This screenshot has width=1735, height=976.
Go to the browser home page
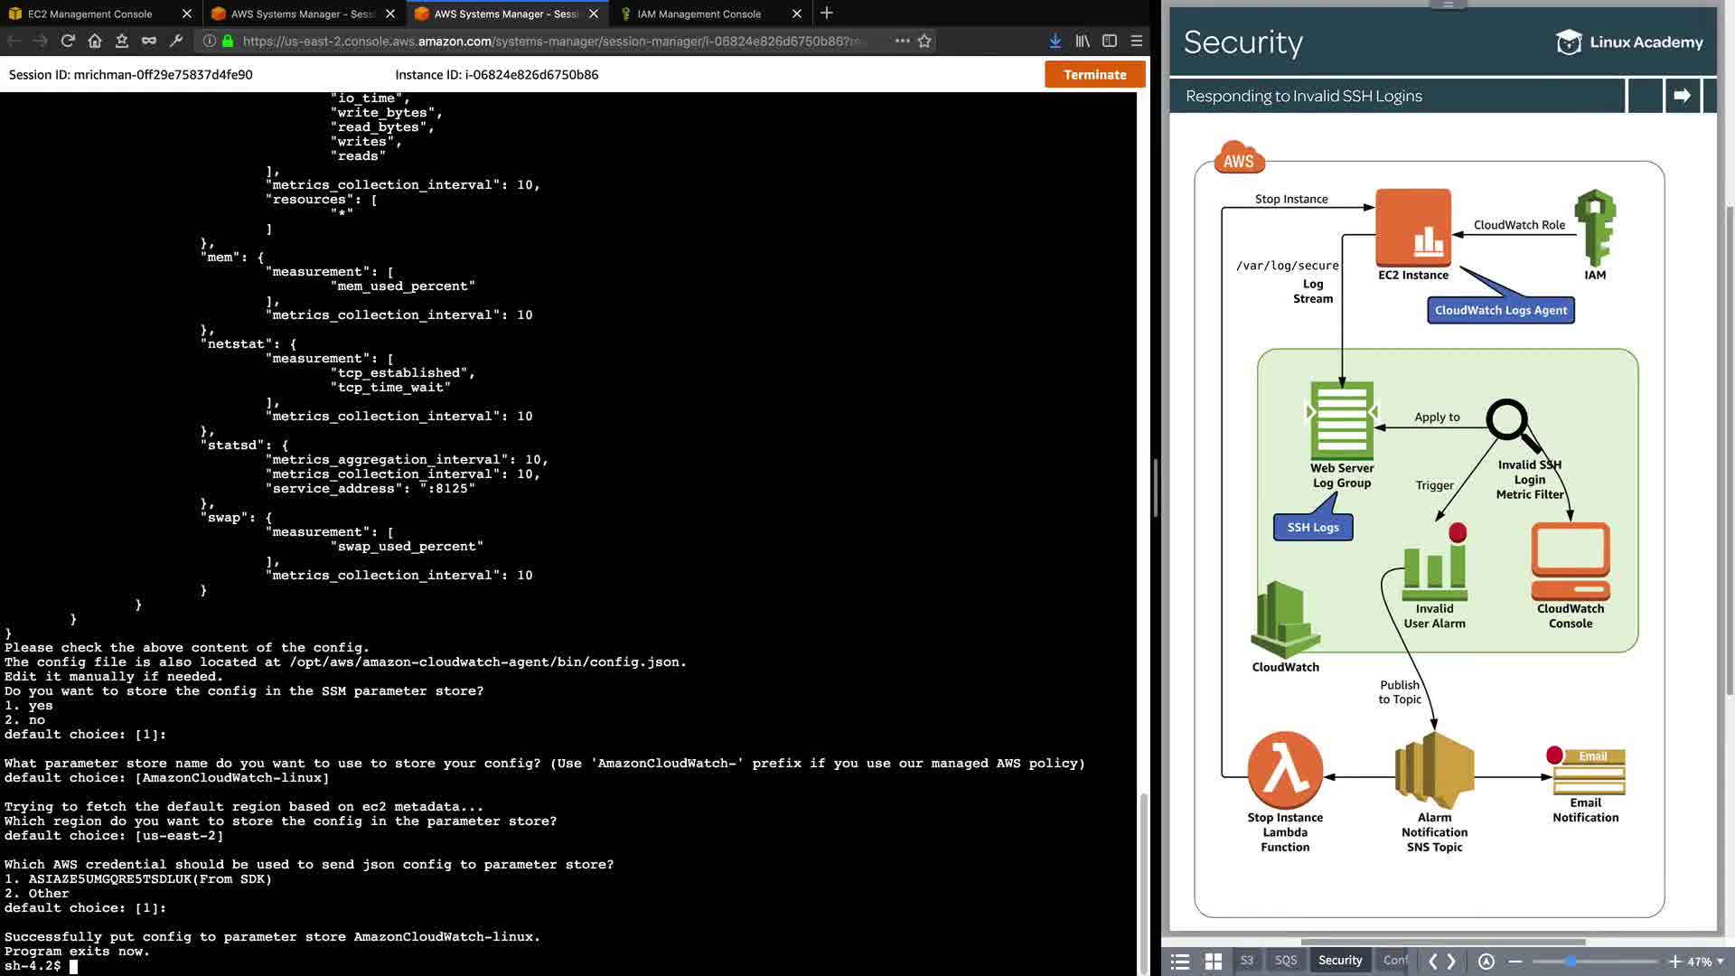click(95, 41)
